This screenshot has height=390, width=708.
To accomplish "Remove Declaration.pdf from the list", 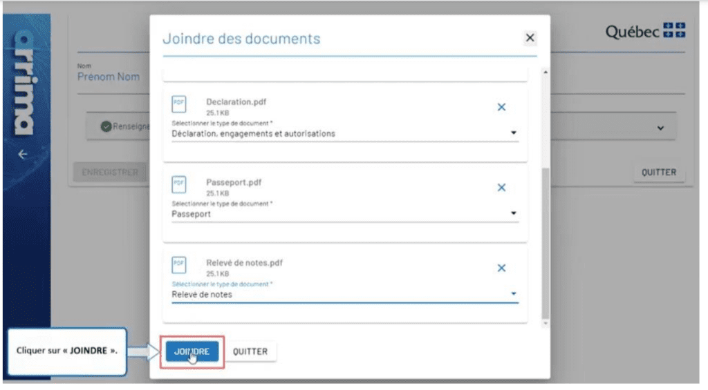I will pyautogui.click(x=501, y=107).
